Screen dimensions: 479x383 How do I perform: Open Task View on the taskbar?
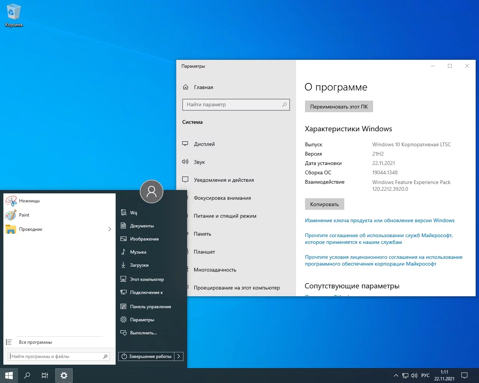click(45, 376)
